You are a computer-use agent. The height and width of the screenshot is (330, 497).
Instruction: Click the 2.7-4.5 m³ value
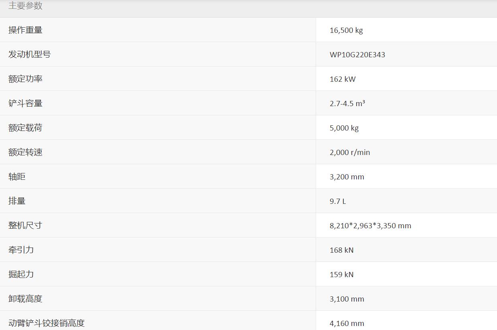pyautogui.click(x=347, y=104)
